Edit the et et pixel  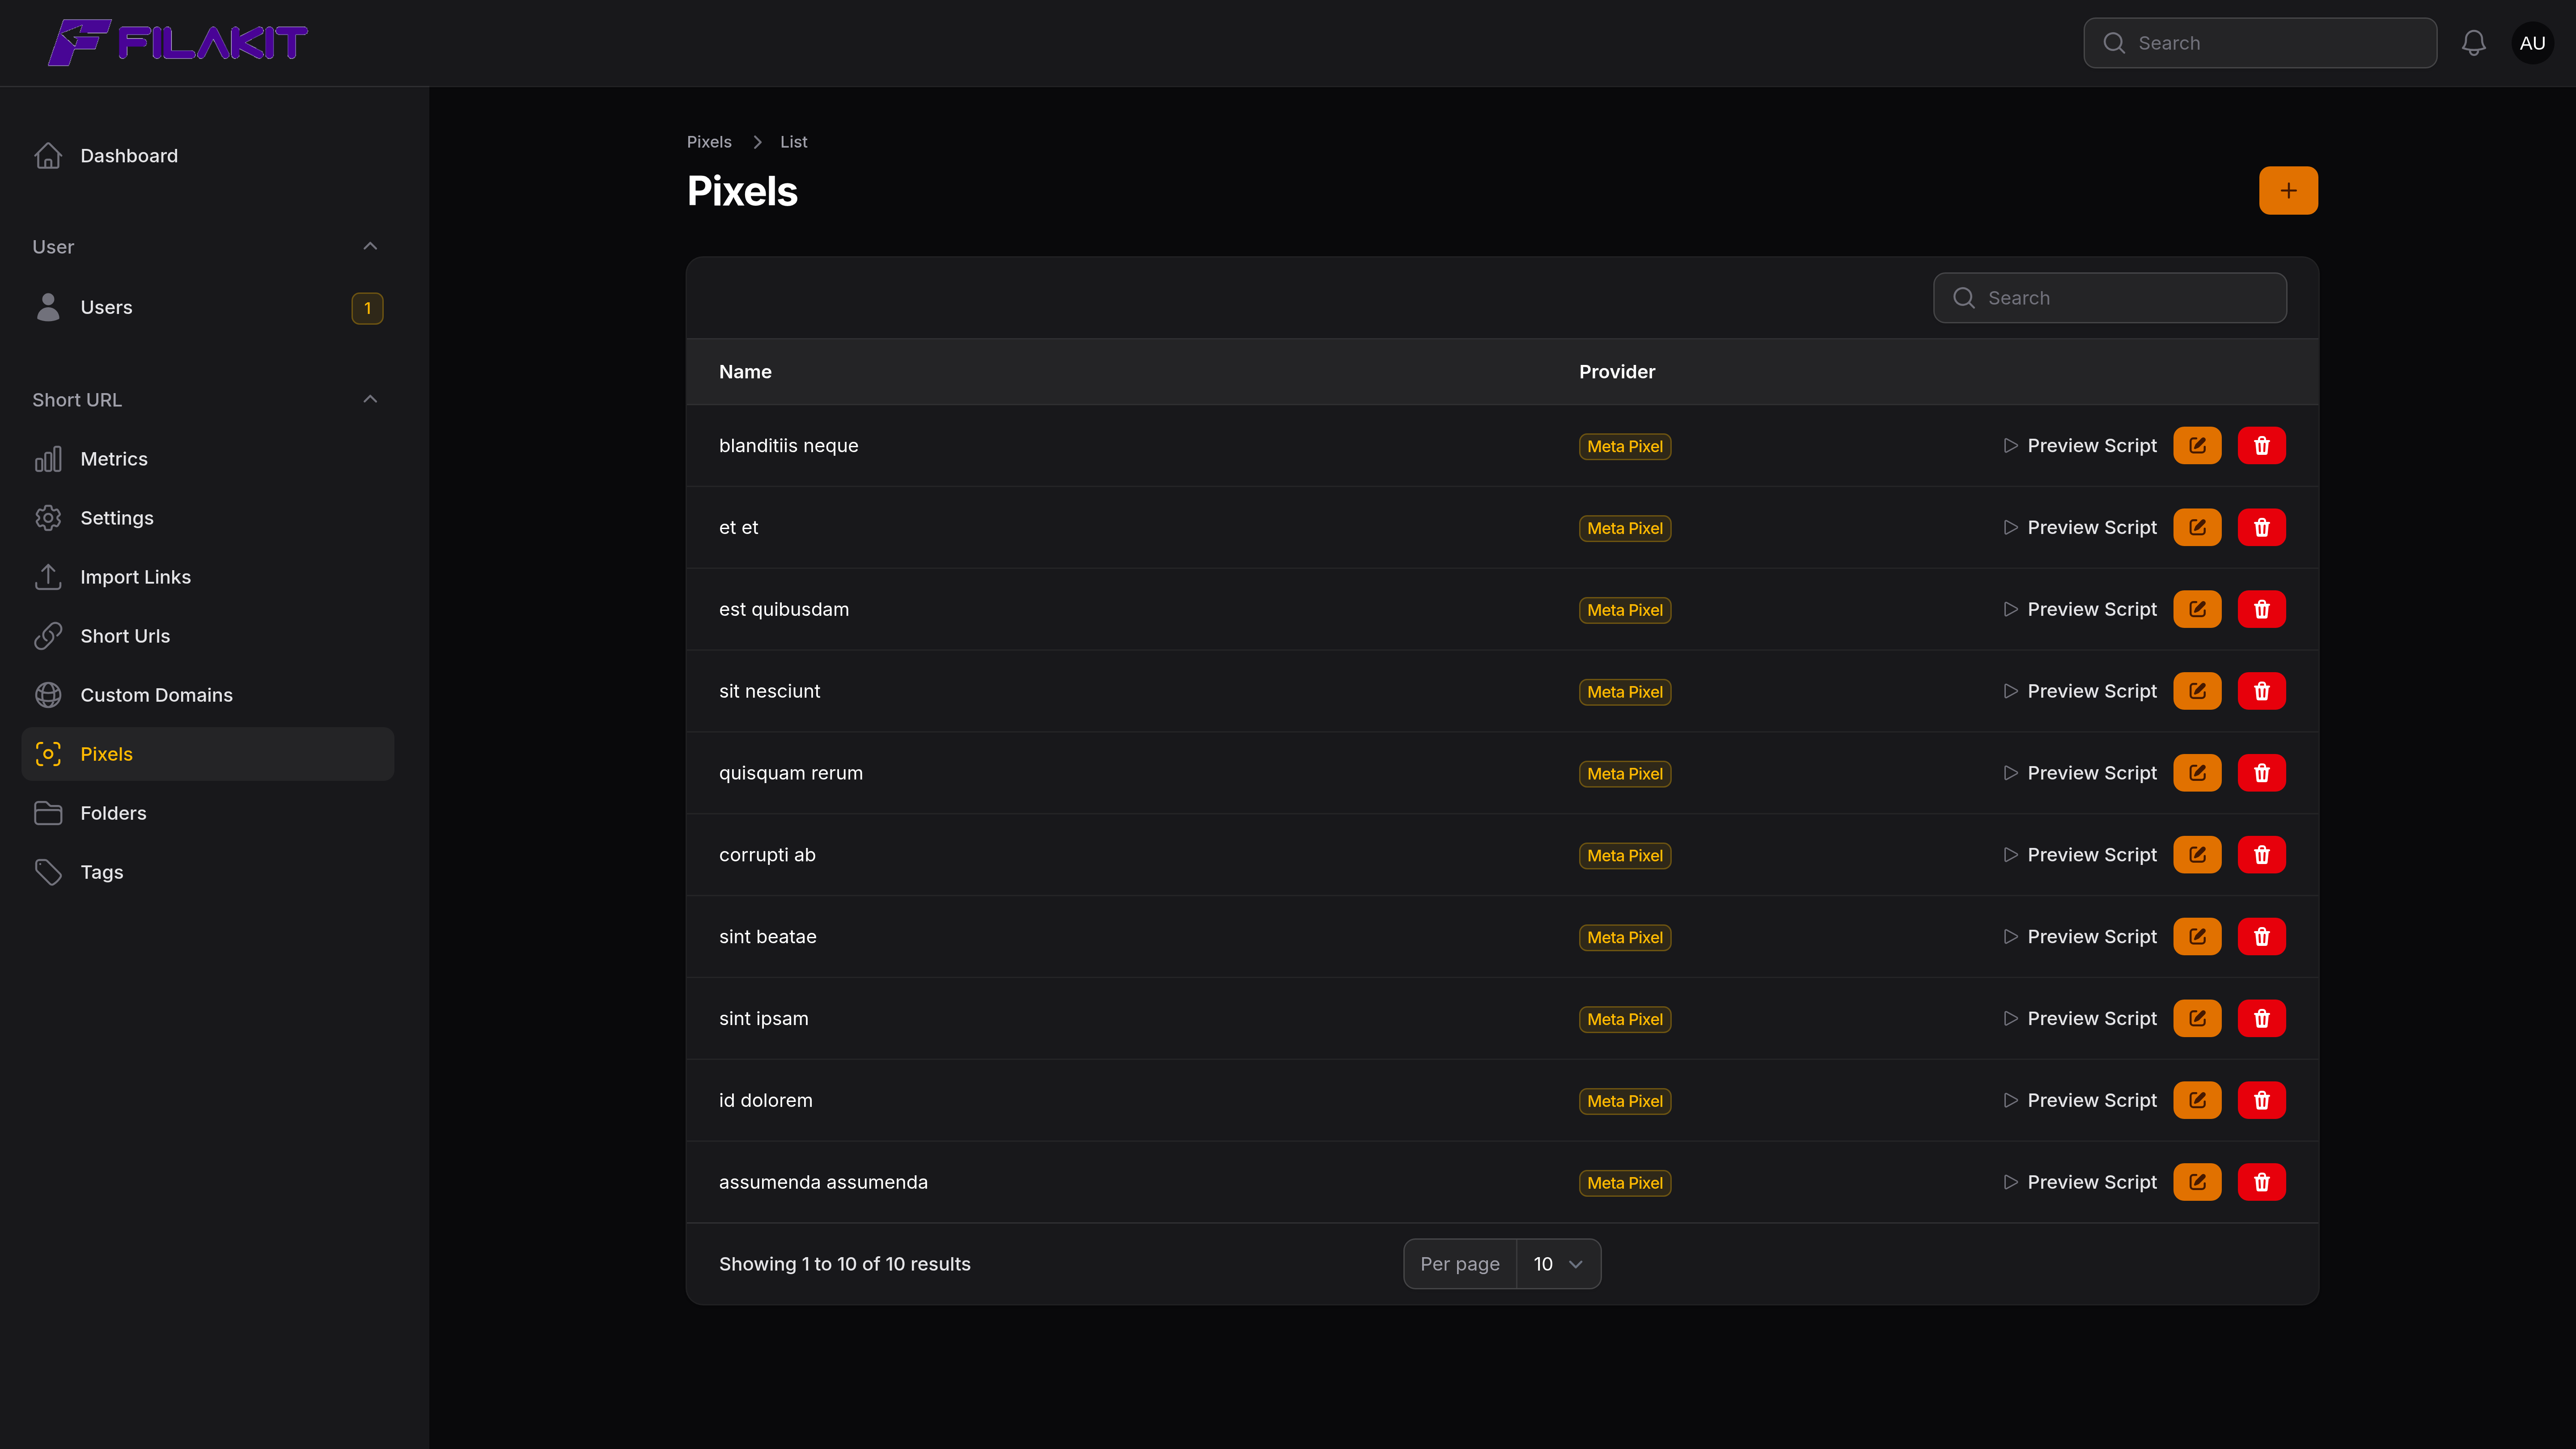pyautogui.click(x=2197, y=527)
